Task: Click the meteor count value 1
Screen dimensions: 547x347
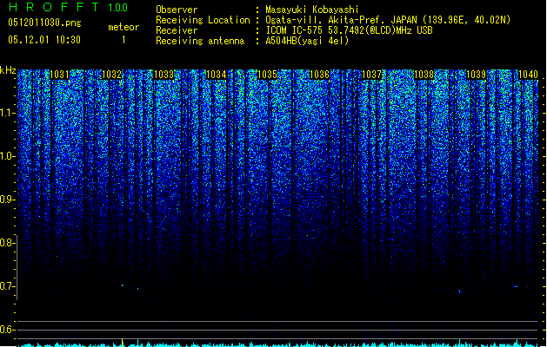Action: (x=123, y=40)
